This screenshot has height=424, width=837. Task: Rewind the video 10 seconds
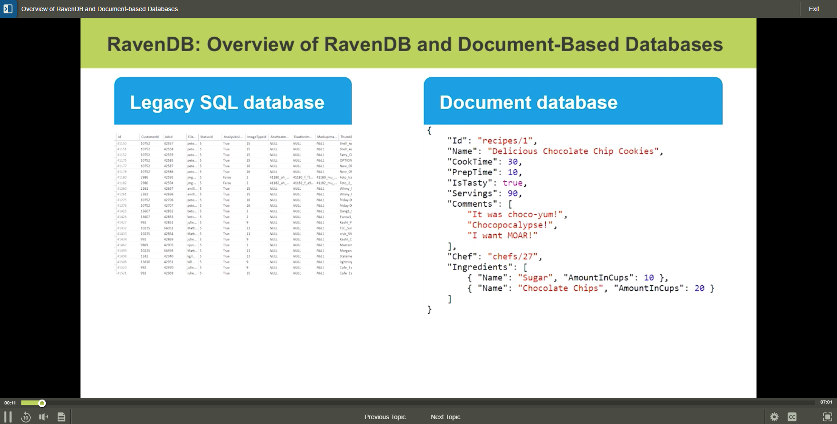click(x=26, y=417)
